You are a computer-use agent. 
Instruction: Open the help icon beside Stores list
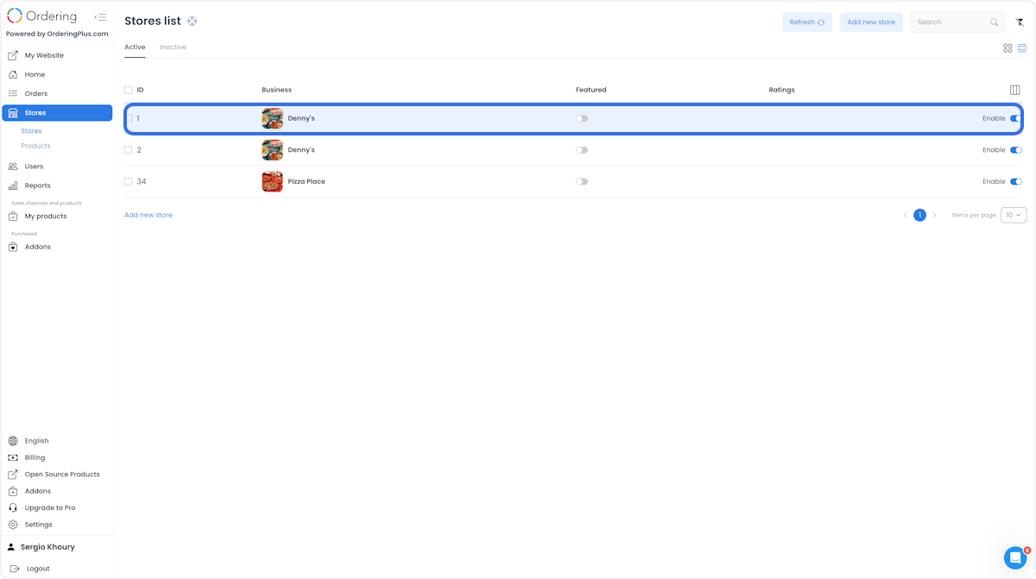[x=193, y=22]
